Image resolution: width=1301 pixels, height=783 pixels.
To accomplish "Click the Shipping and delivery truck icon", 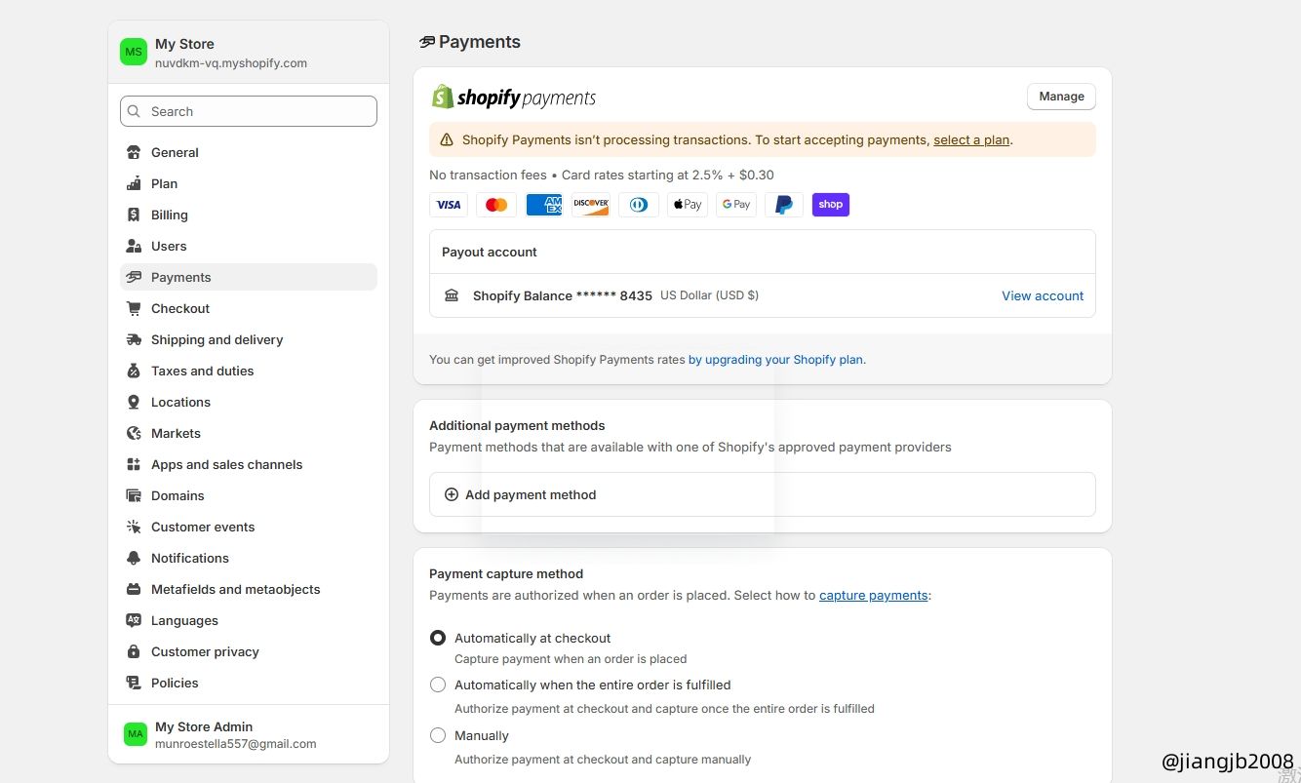I will coord(134,339).
